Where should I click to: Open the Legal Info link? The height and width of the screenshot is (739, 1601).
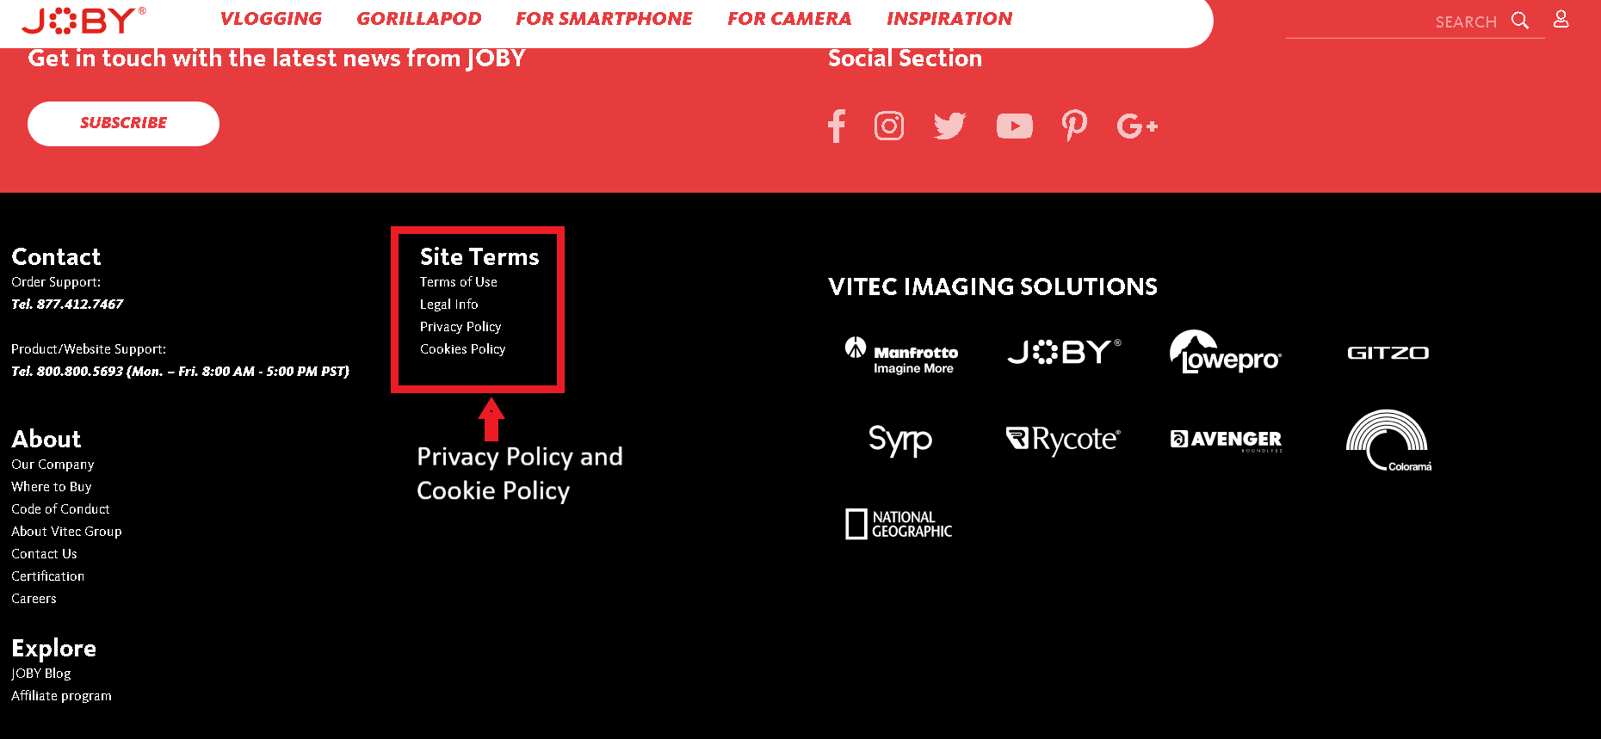click(x=449, y=305)
